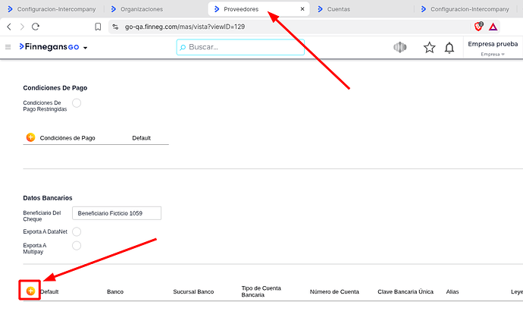Go back with the browser back arrow
The width and height of the screenshot is (523, 324).
coord(9,27)
